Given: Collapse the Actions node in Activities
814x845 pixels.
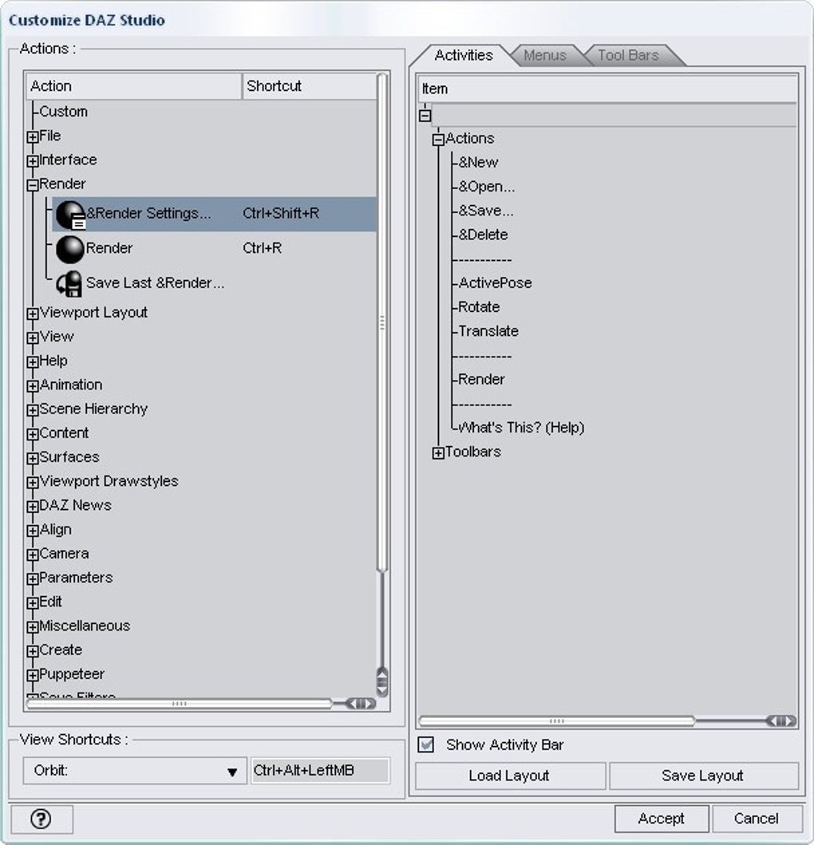Looking at the screenshot, I should 438,140.
